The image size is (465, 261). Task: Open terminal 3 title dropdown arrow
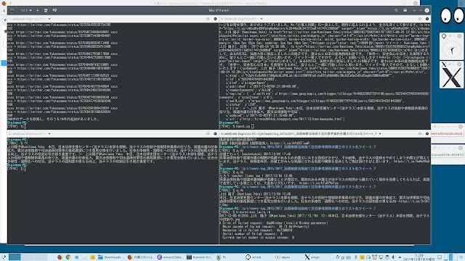380,133
